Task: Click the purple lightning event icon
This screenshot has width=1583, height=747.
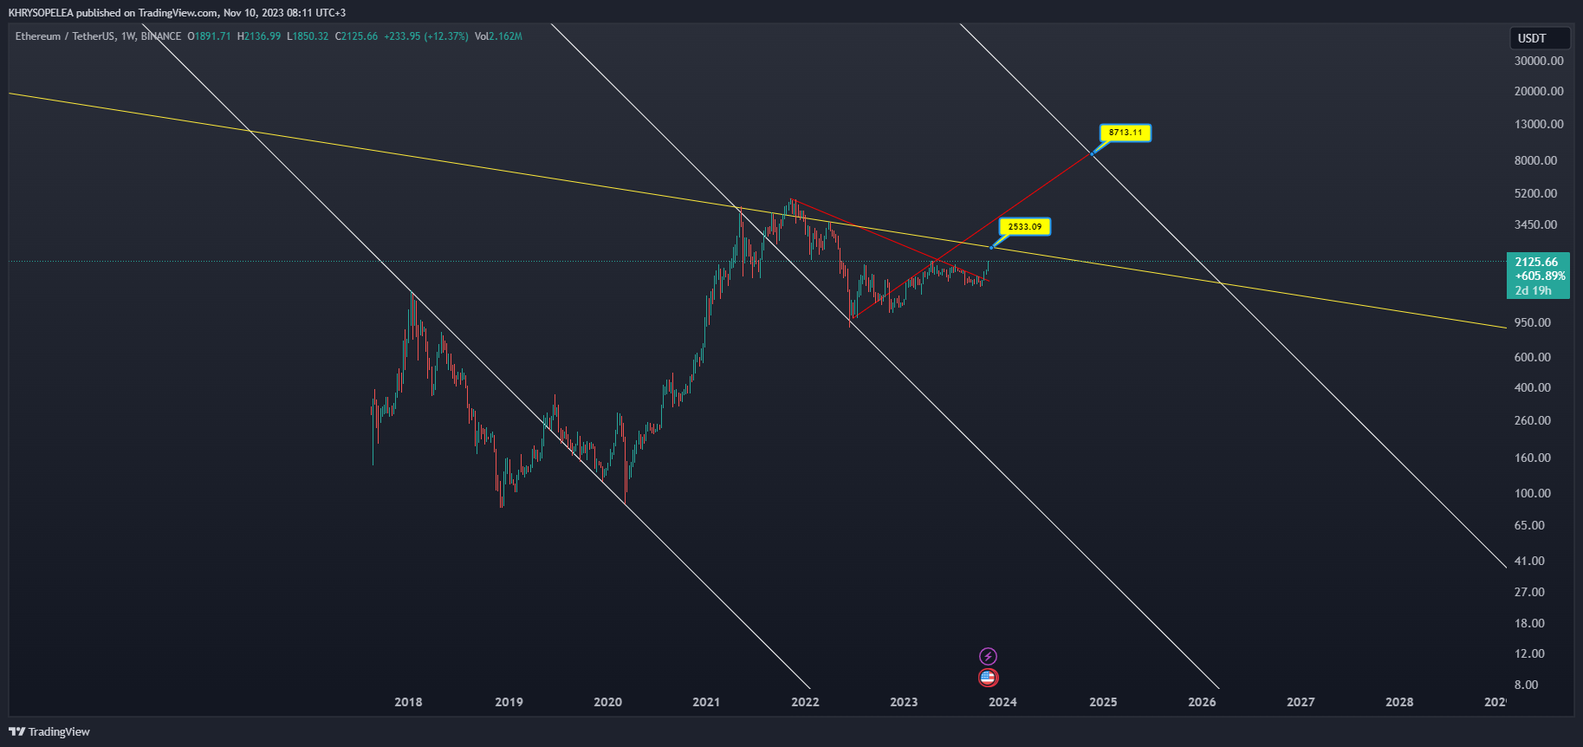Action: [988, 656]
